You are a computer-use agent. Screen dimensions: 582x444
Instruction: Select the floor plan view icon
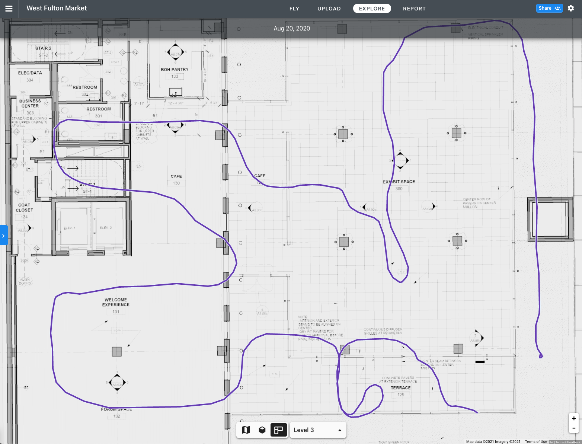[x=278, y=430]
